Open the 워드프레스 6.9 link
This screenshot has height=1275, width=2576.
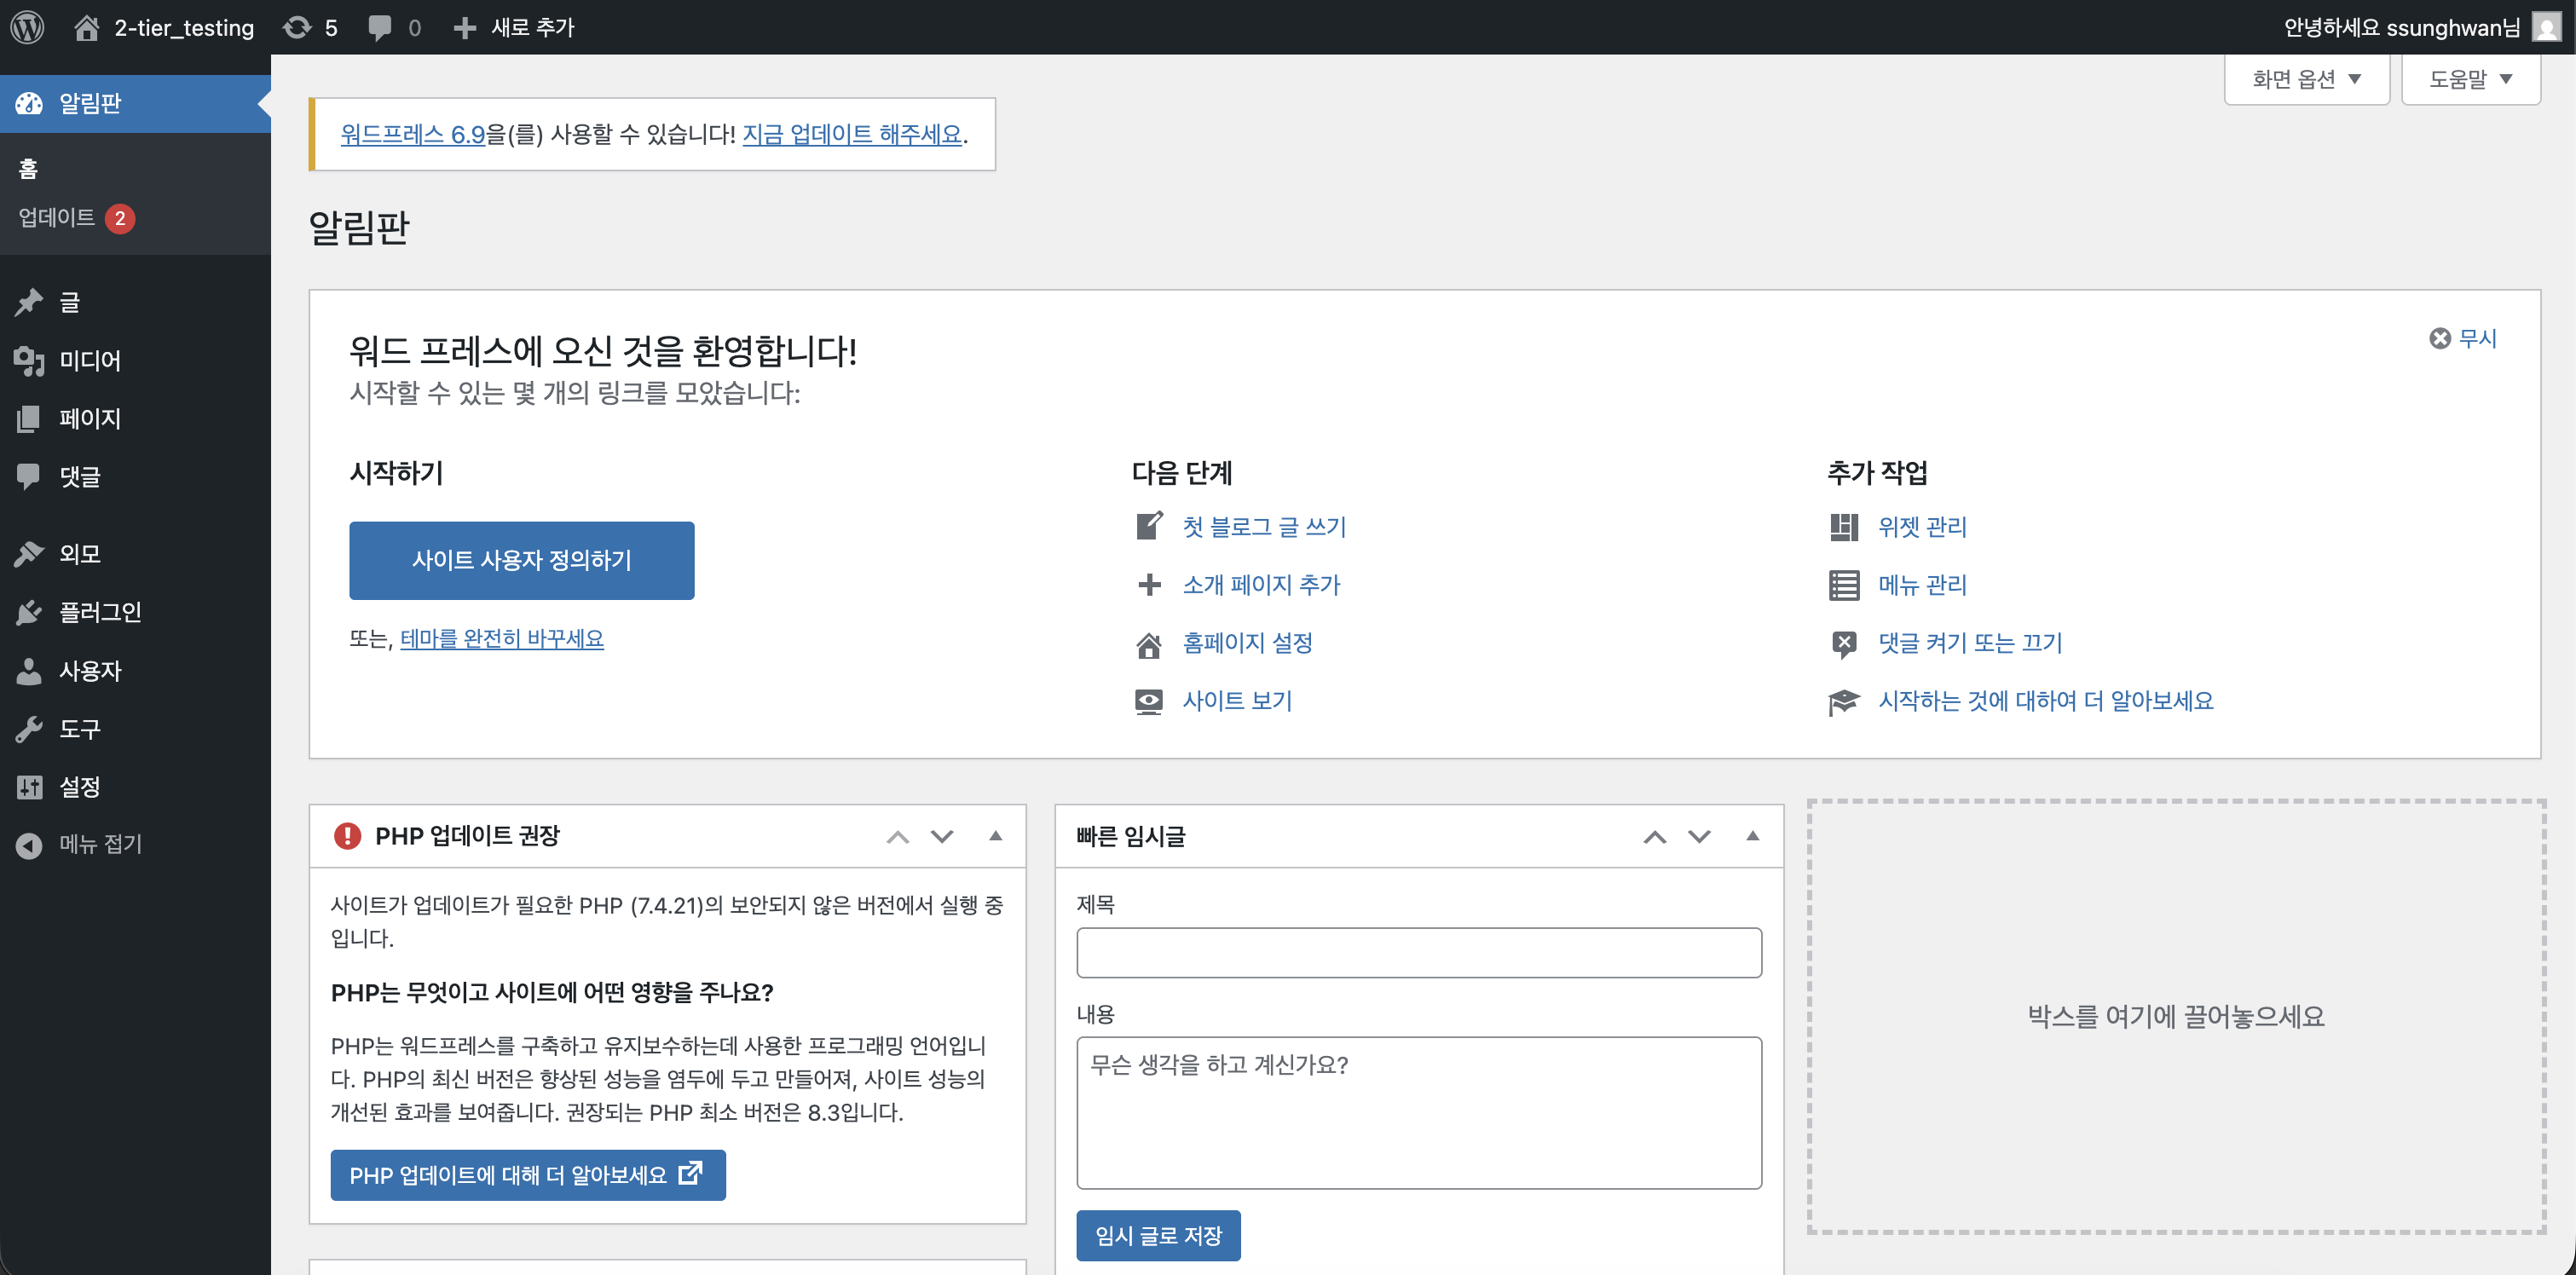[413, 134]
